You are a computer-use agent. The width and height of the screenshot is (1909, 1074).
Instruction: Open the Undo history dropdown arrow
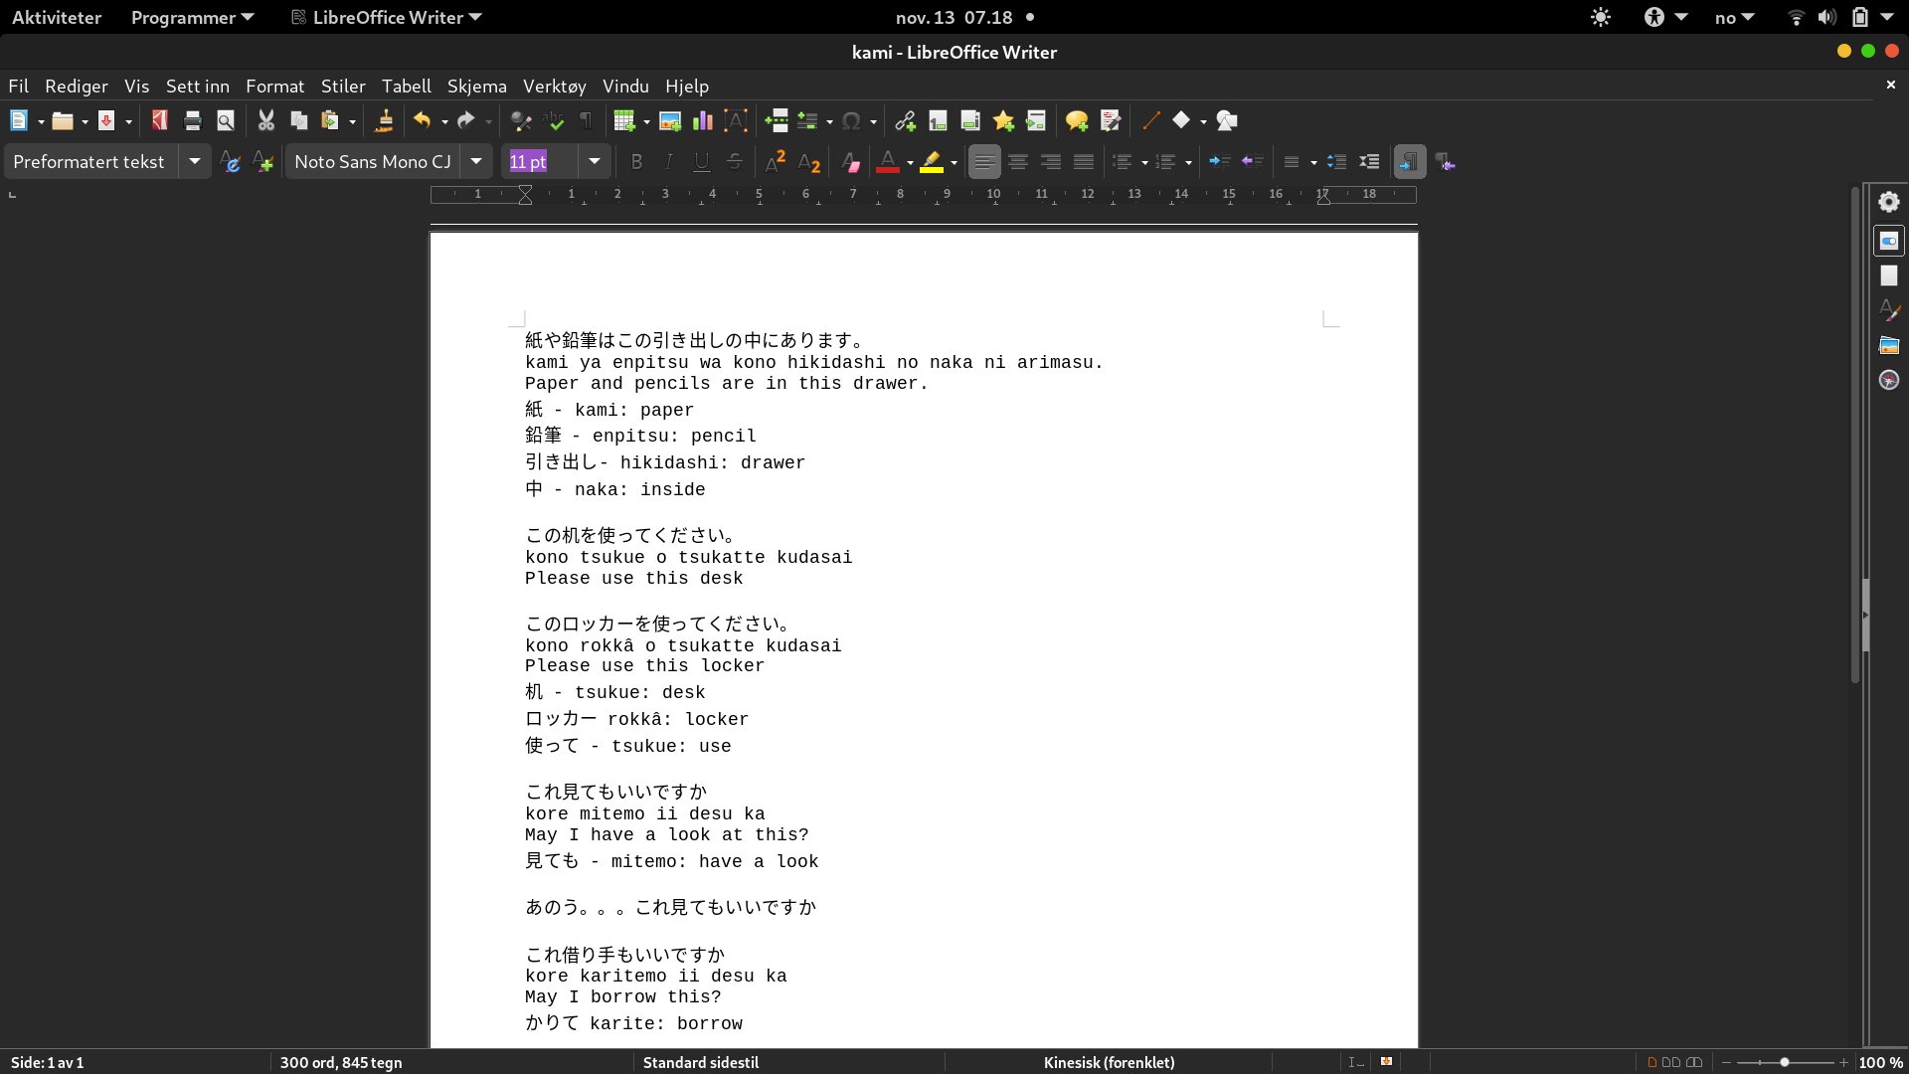click(444, 122)
